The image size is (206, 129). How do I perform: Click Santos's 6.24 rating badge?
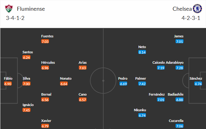pos(26,57)
